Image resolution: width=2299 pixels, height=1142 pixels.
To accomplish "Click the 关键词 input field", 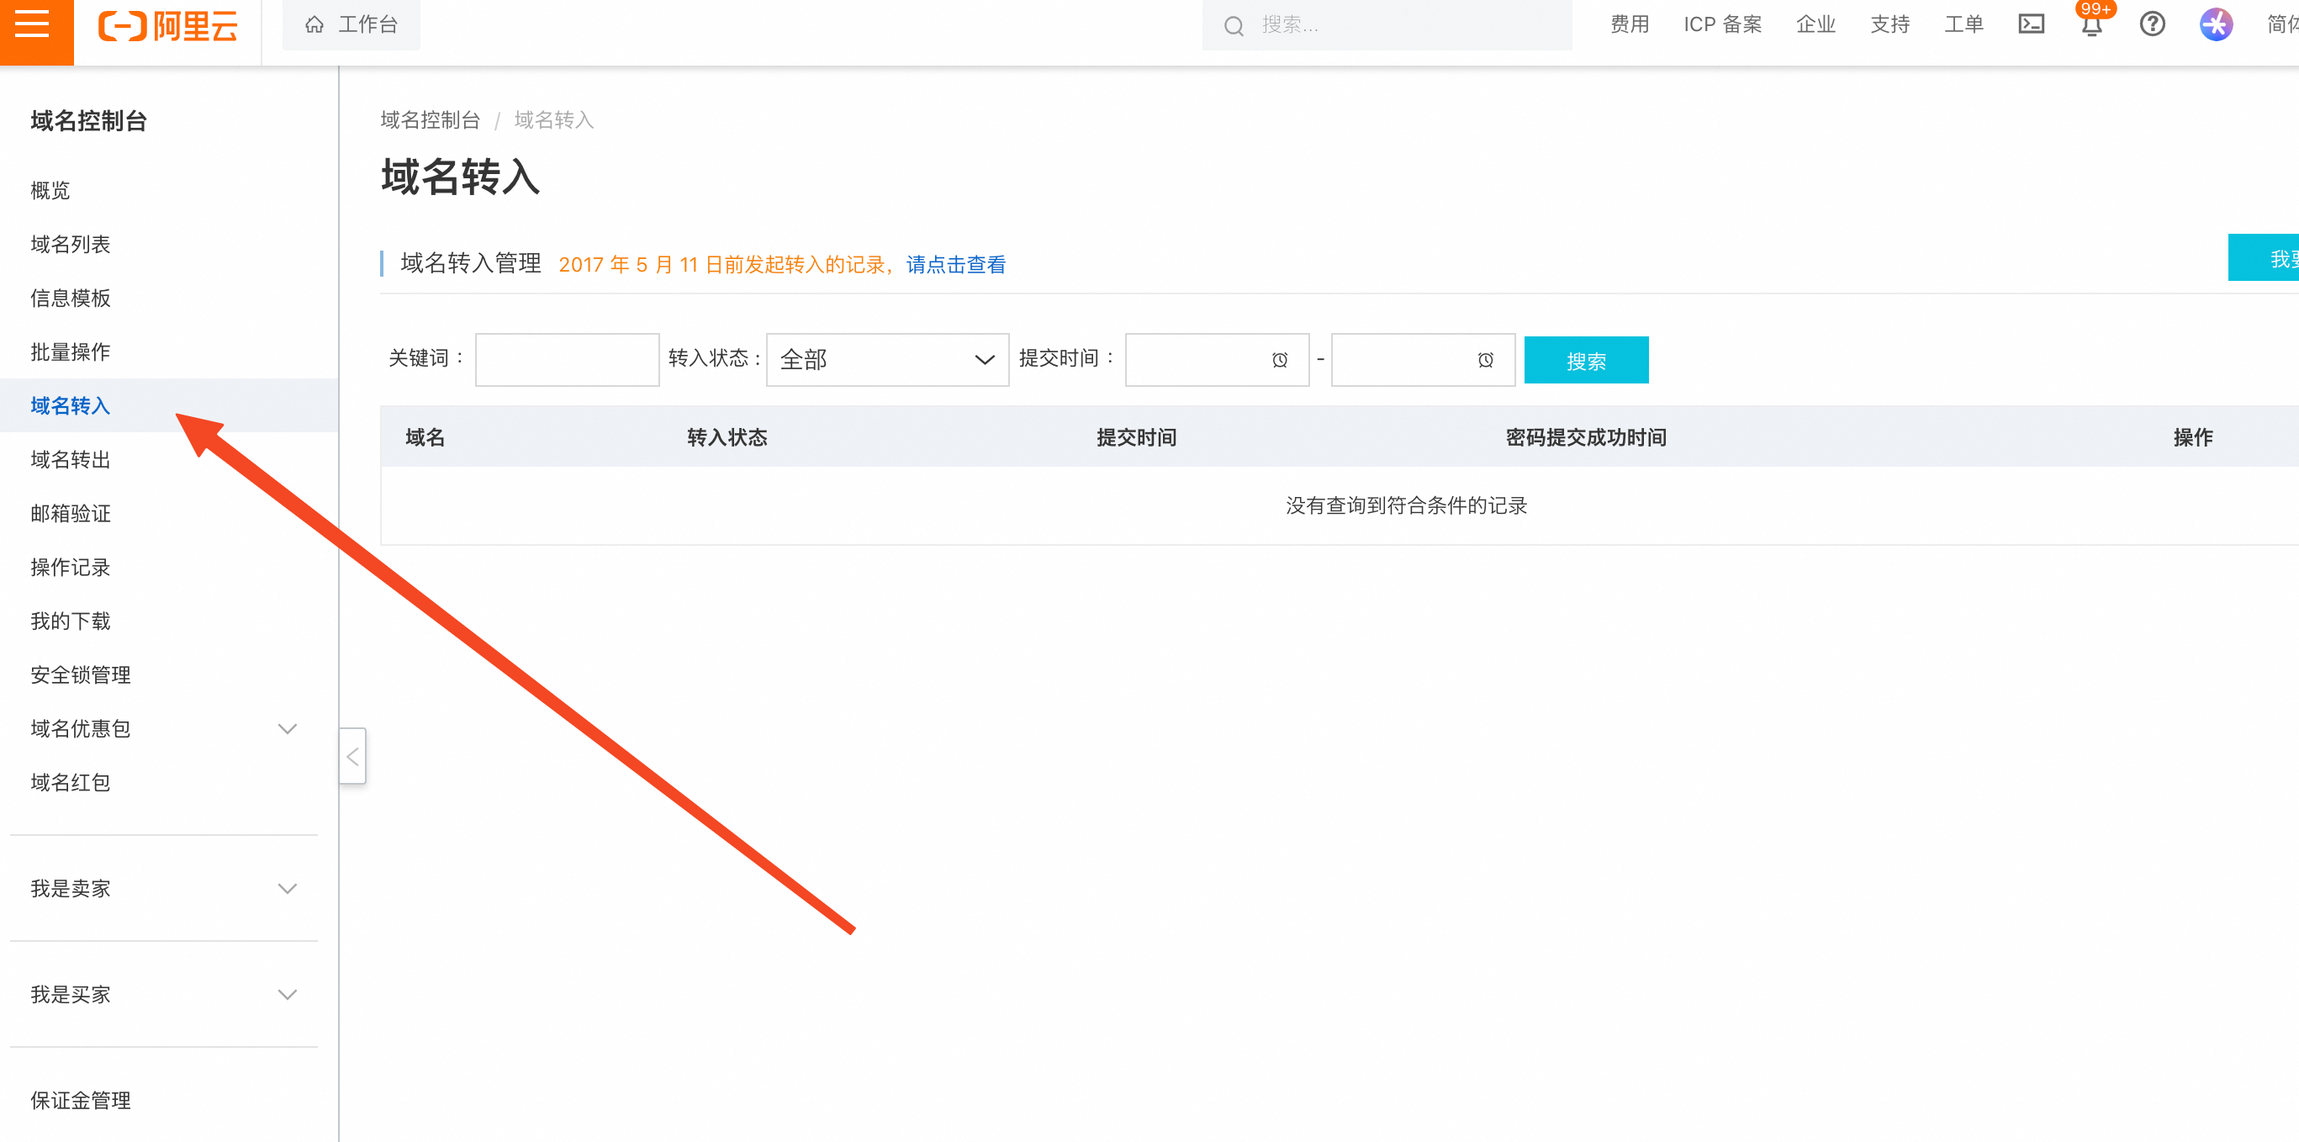I will coord(567,360).
